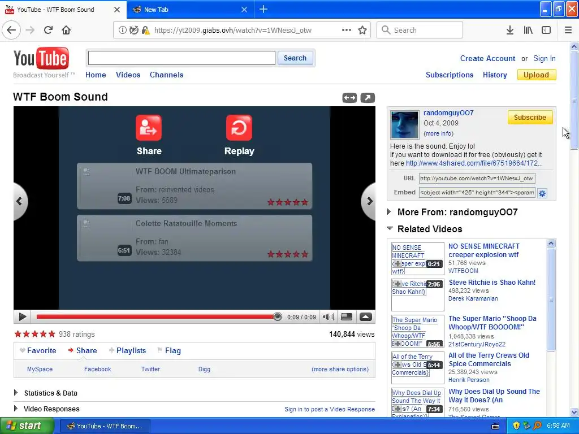Click the Windows start button
579x434 pixels.
pyautogui.click(x=26, y=426)
